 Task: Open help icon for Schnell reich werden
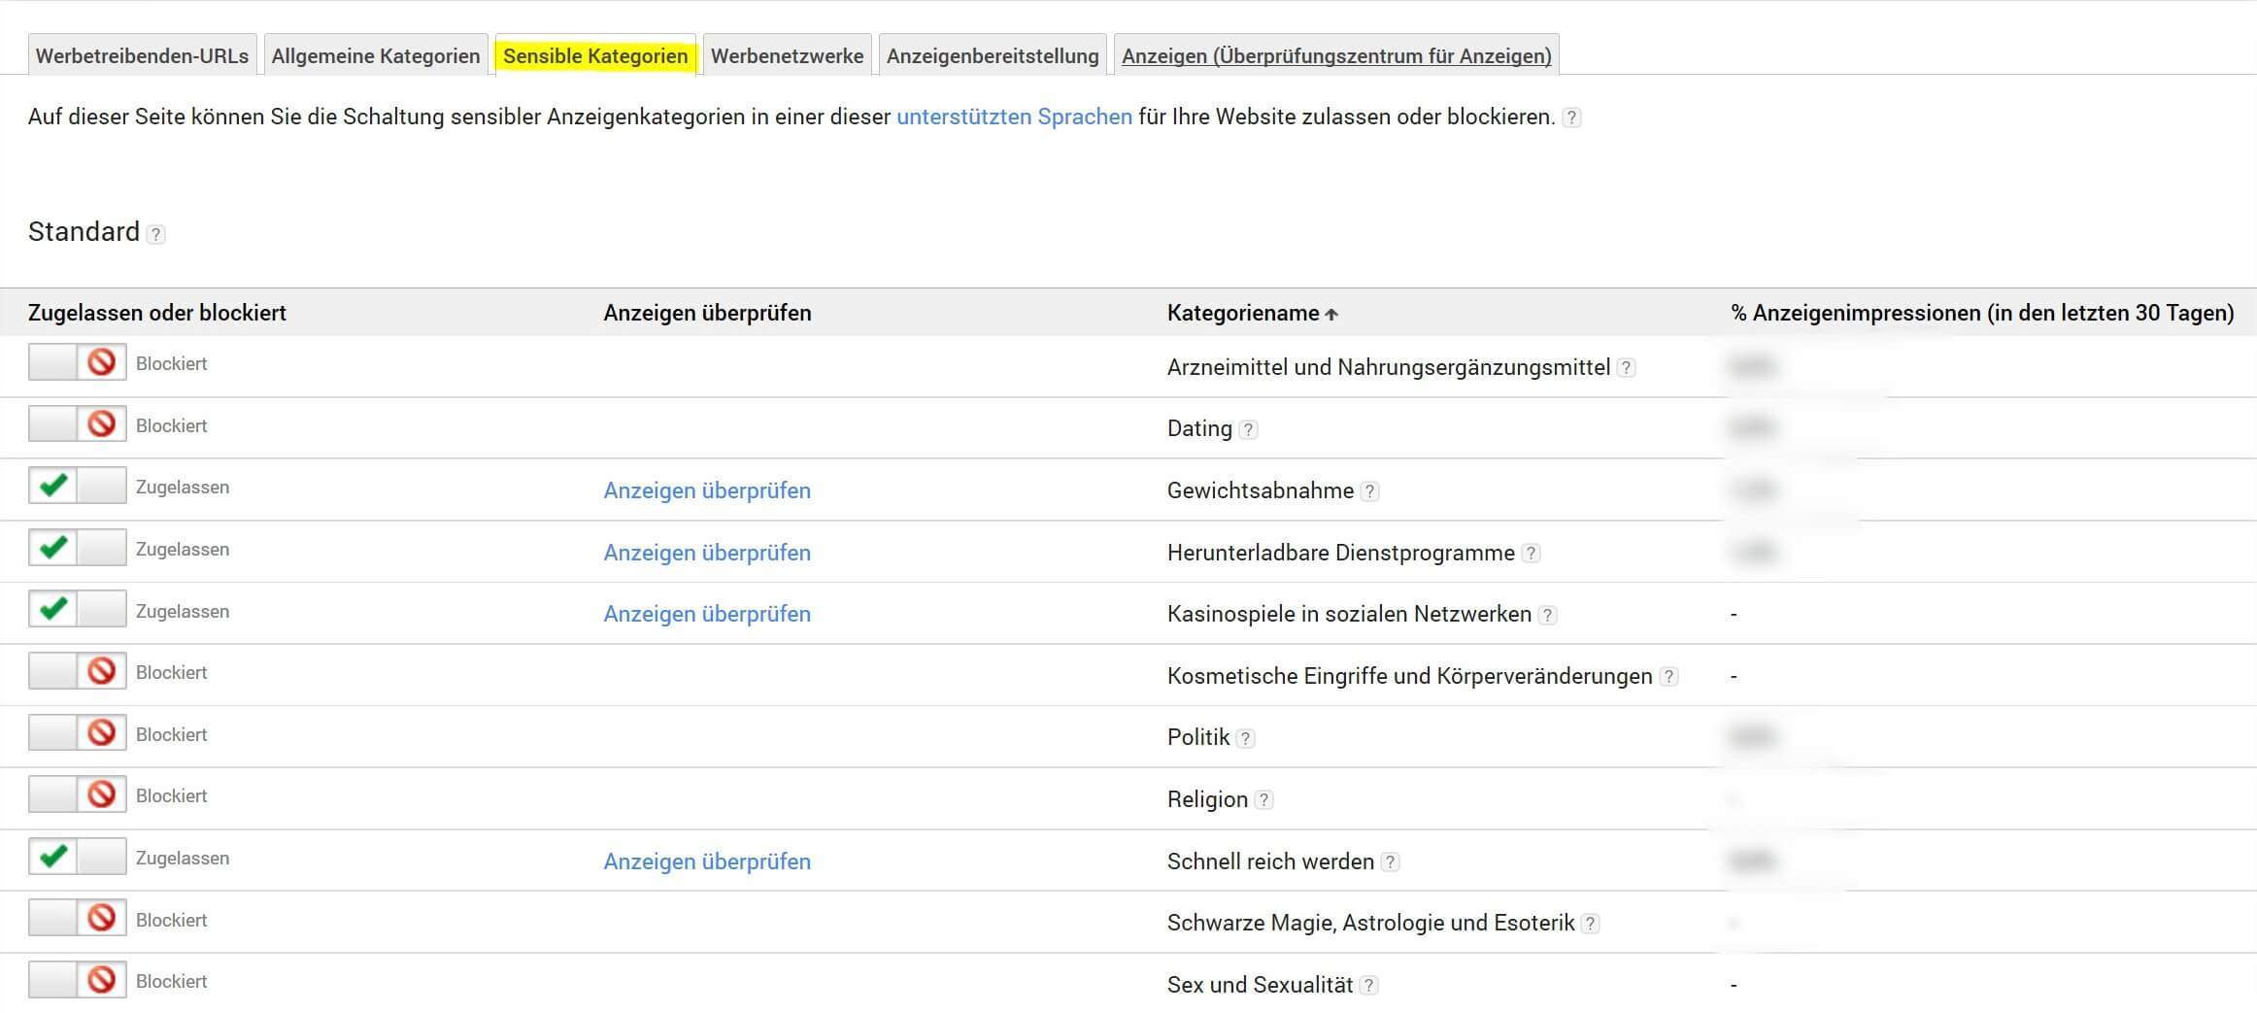tap(1390, 862)
